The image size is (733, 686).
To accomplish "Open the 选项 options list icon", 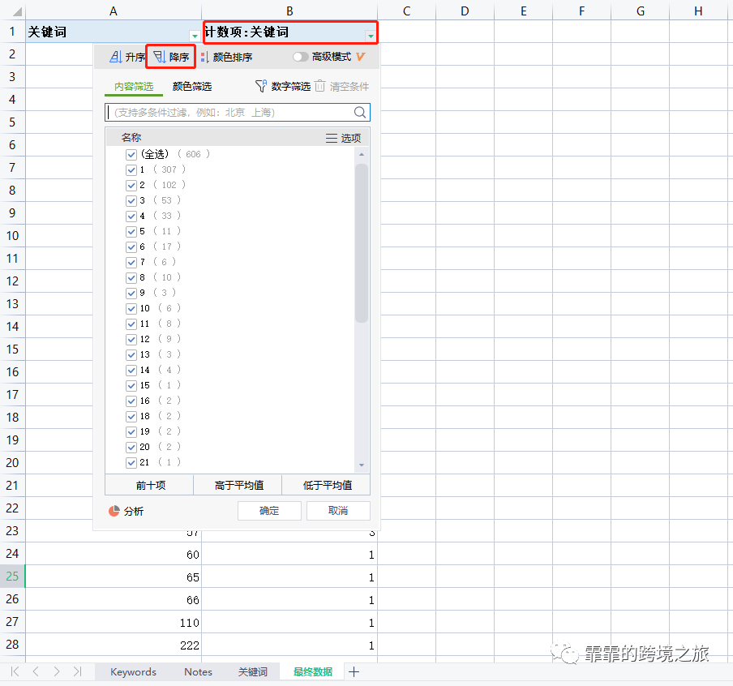I will [332, 138].
